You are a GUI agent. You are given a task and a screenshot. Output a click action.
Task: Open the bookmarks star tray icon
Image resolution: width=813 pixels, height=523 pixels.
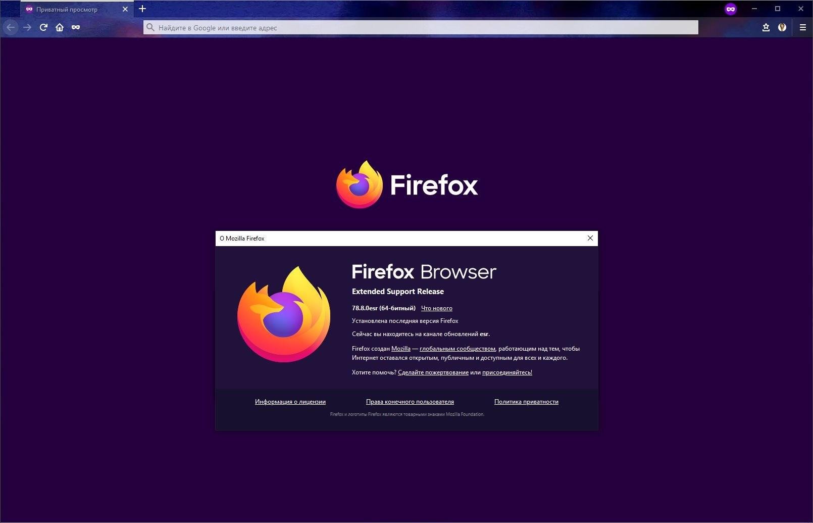tap(766, 27)
